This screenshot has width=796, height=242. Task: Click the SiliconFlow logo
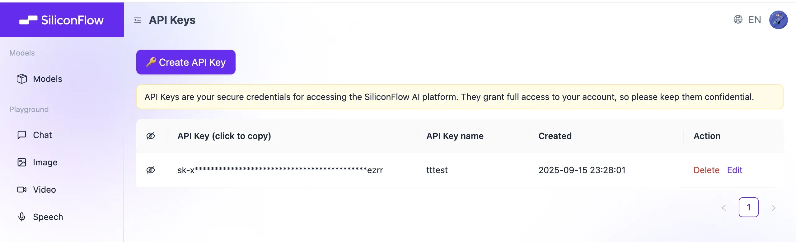pyautogui.click(x=62, y=20)
